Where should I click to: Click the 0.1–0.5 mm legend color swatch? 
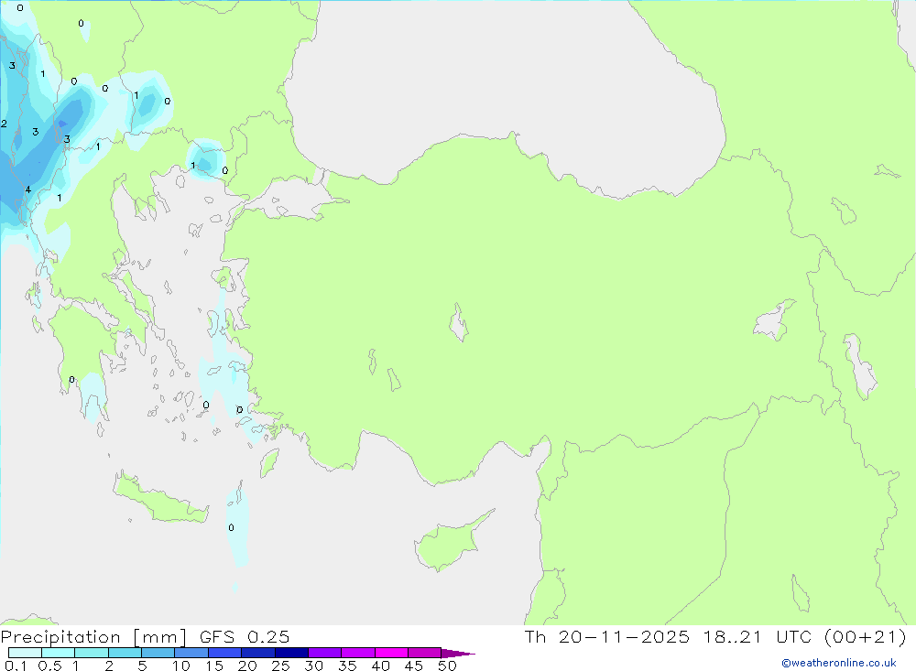pyautogui.click(x=25, y=653)
